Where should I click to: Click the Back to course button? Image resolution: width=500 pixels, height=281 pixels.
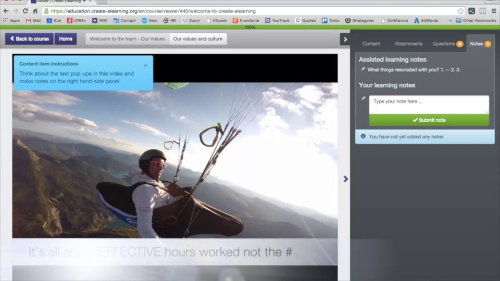[x=29, y=39]
